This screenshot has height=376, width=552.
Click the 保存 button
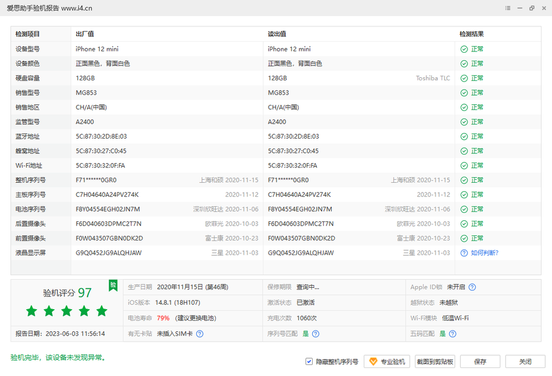click(x=480, y=361)
